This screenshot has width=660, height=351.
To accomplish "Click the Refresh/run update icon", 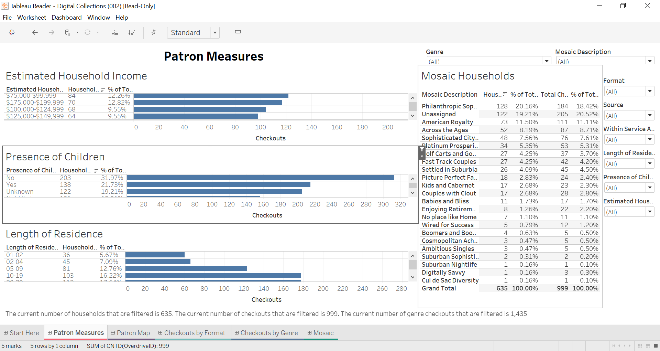I will click(x=88, y=32).
